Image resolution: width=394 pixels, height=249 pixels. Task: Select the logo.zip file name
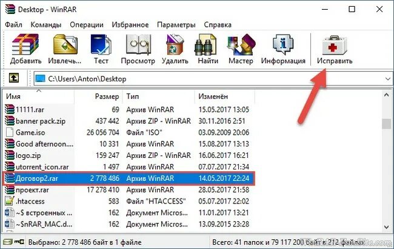tap(28, 155)
